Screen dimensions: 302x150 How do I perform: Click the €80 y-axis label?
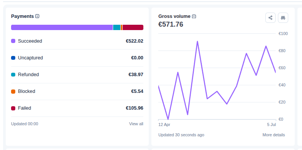(283, 51)
